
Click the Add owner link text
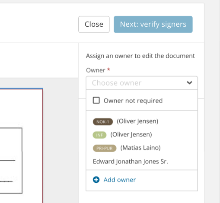(x=120, y=180)
